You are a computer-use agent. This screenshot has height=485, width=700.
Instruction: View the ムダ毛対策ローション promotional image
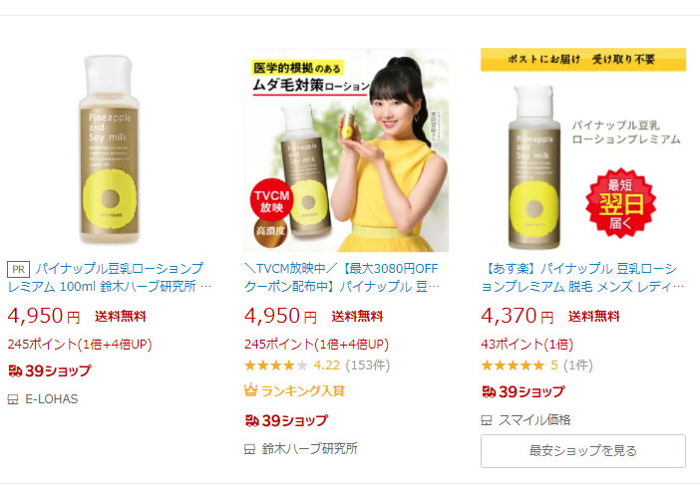point(346,149)
